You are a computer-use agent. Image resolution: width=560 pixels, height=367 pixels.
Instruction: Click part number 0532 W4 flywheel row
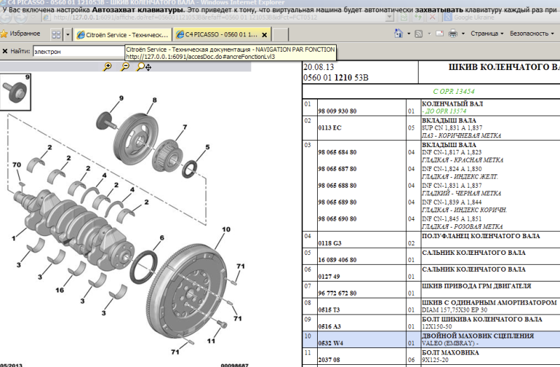coord(329,342)
